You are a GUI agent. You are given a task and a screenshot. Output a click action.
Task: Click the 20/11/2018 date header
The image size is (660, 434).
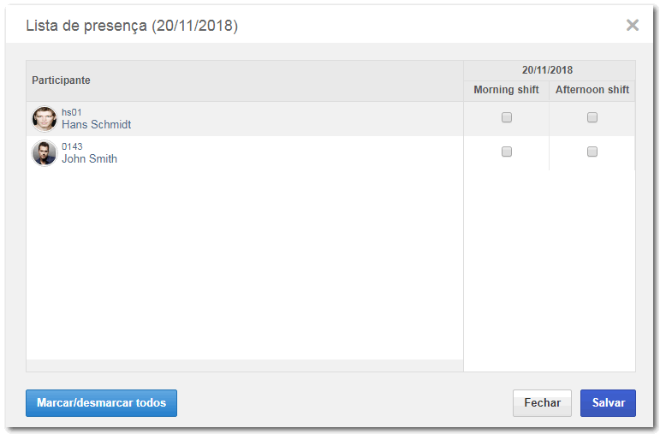coord(548,70)
